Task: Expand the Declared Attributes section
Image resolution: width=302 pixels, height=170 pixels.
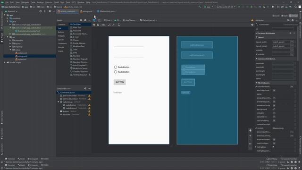Action: point(256,33)
